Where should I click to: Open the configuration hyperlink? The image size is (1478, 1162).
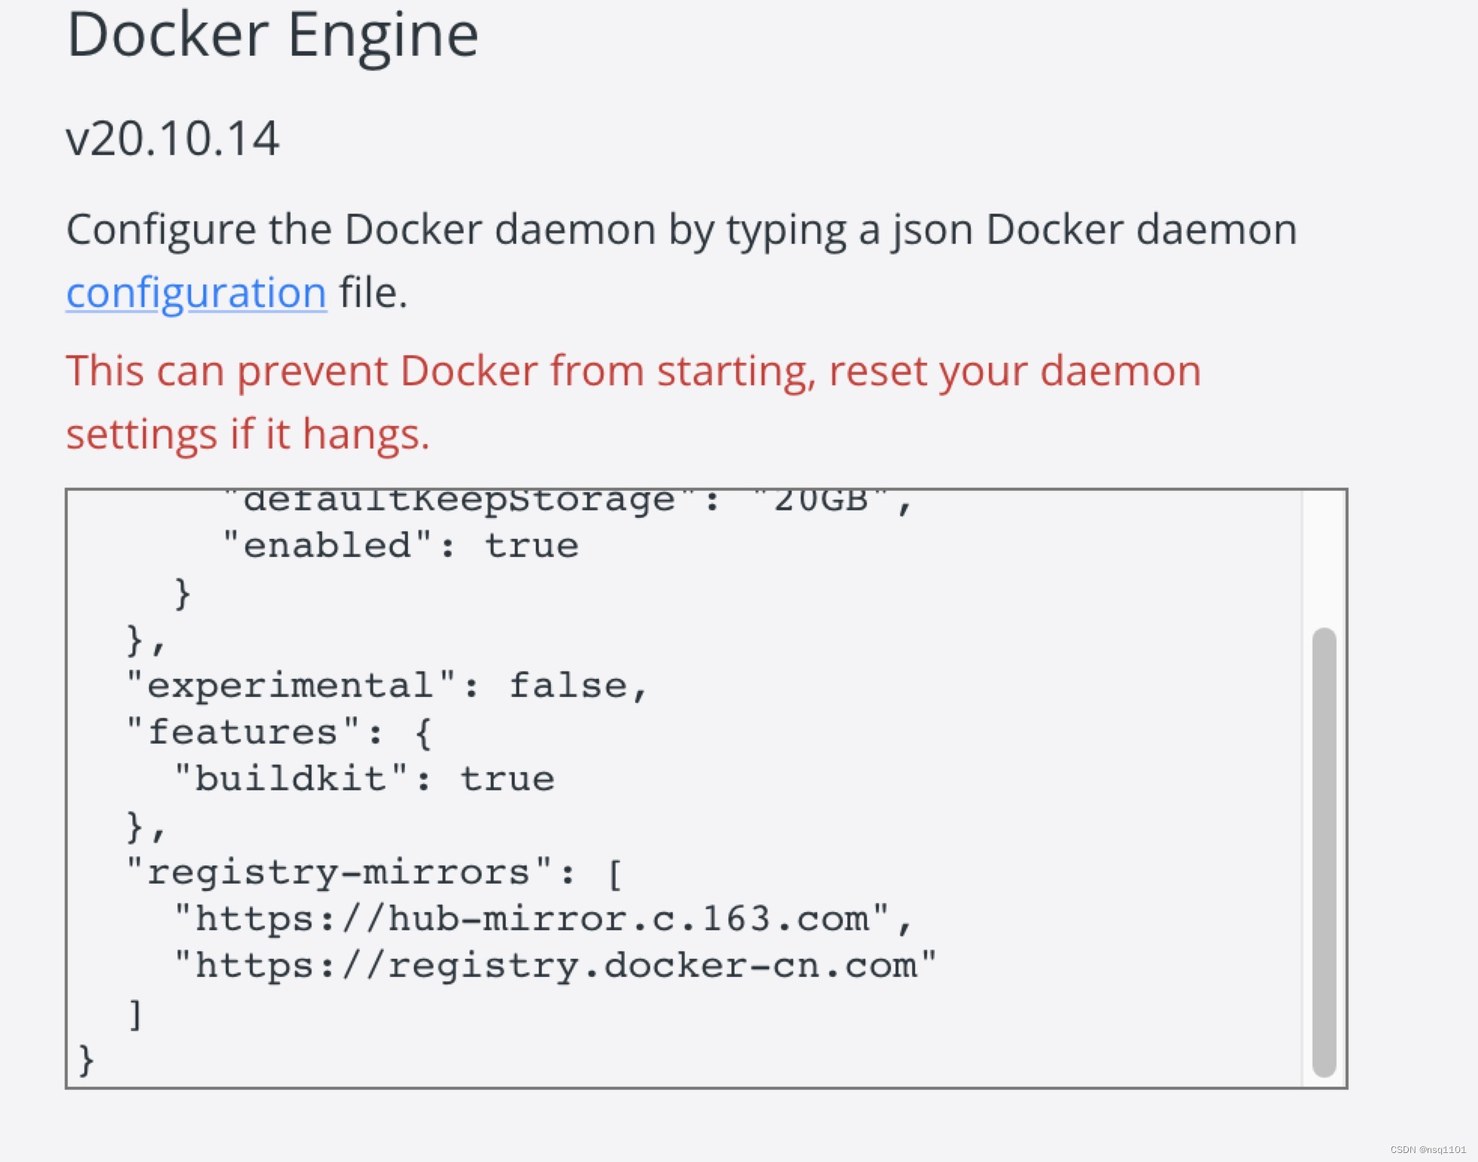pyautogui.click(x=196, y=293)
